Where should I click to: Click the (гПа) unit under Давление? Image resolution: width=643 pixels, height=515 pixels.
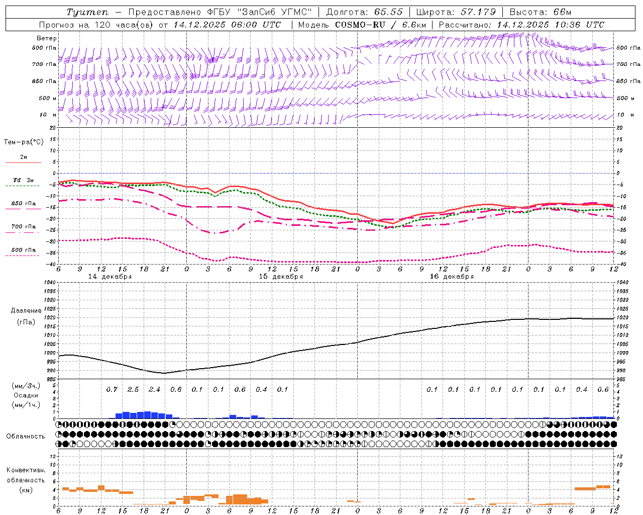click(x=26, y=322)
